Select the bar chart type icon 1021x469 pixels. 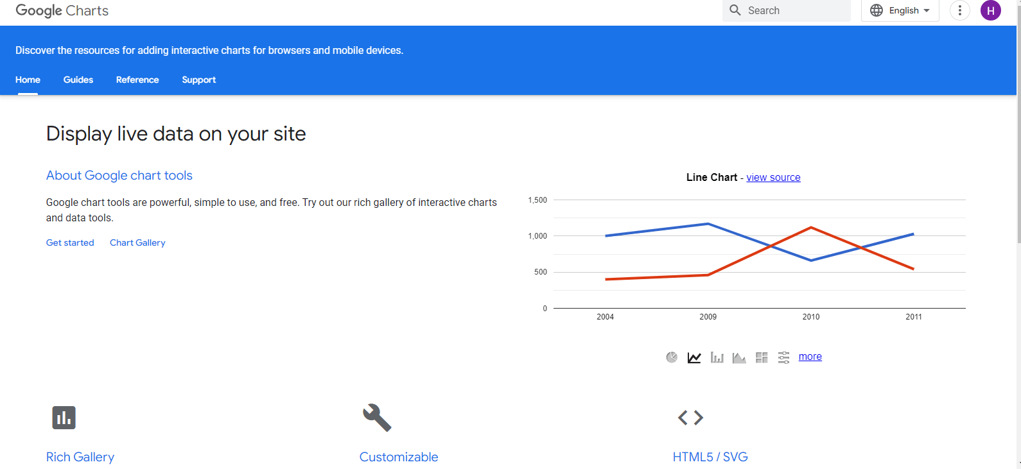717,357
